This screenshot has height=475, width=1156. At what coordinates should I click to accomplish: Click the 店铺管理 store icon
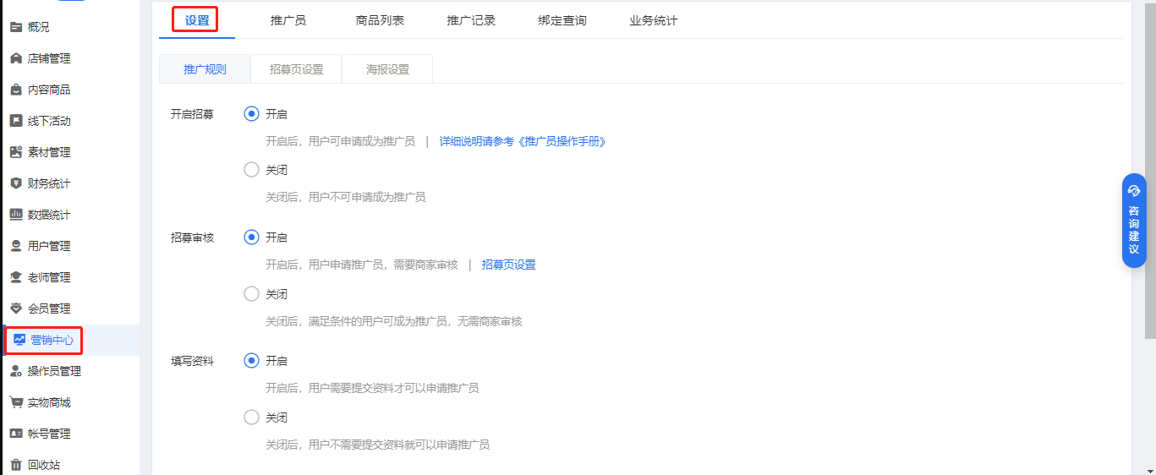(x=16, y=58)
